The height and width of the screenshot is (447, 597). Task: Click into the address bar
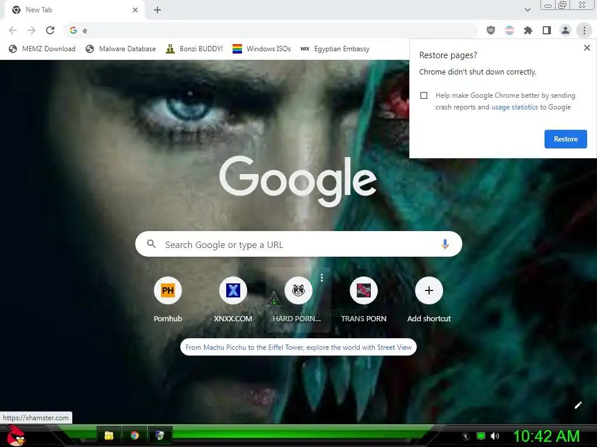[x=271, y=30]
